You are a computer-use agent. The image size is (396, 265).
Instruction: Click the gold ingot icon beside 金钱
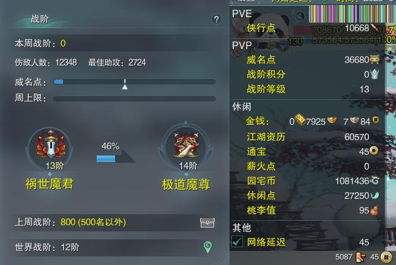click(x=300, y=119)
